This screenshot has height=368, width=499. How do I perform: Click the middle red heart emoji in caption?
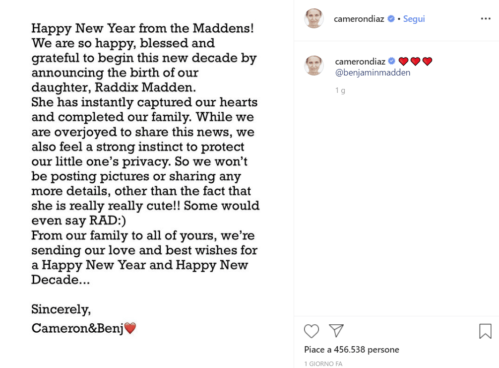coord(415,62)
